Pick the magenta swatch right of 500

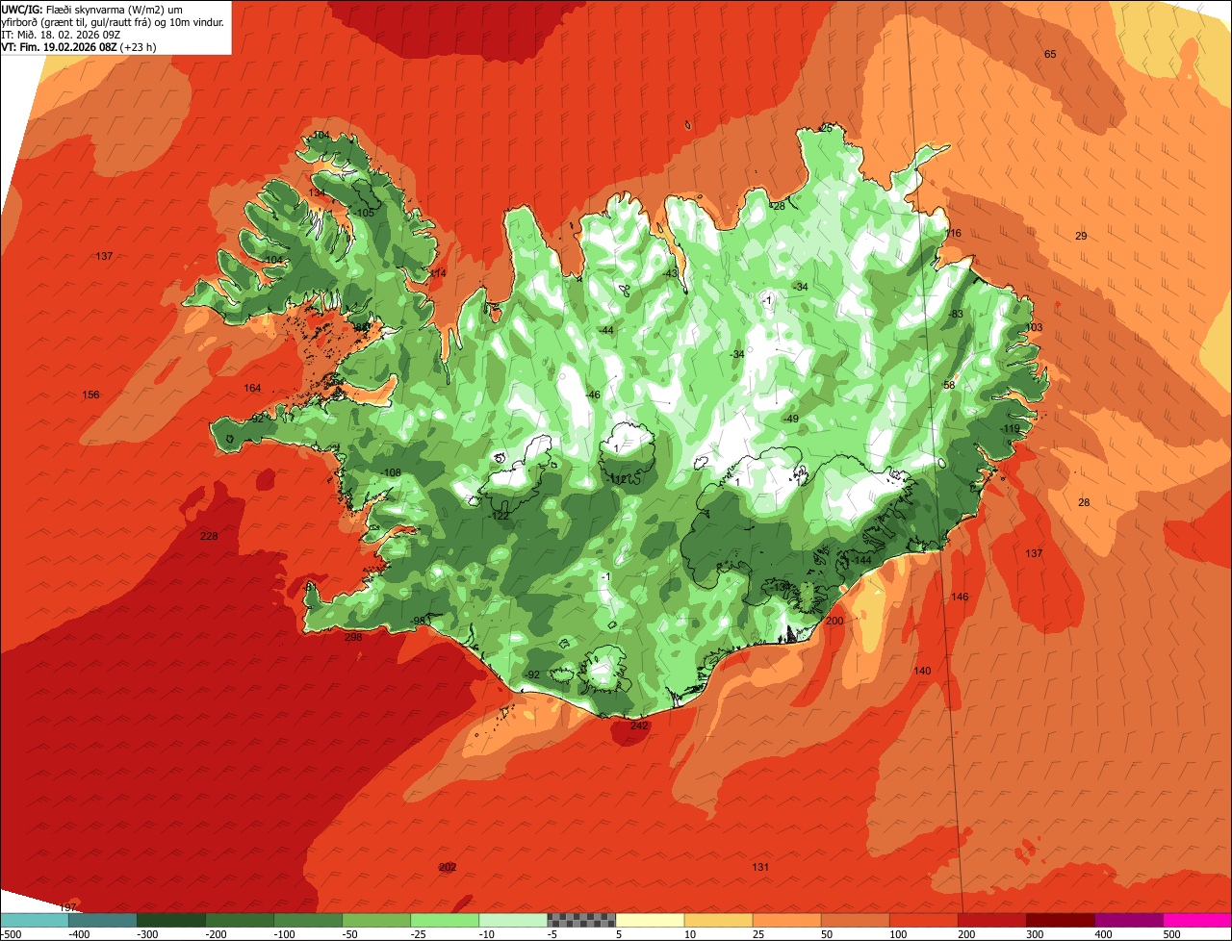(x=1197, y=920)
